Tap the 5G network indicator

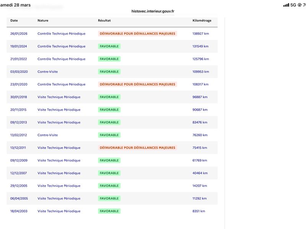click(x=293, y=5)
